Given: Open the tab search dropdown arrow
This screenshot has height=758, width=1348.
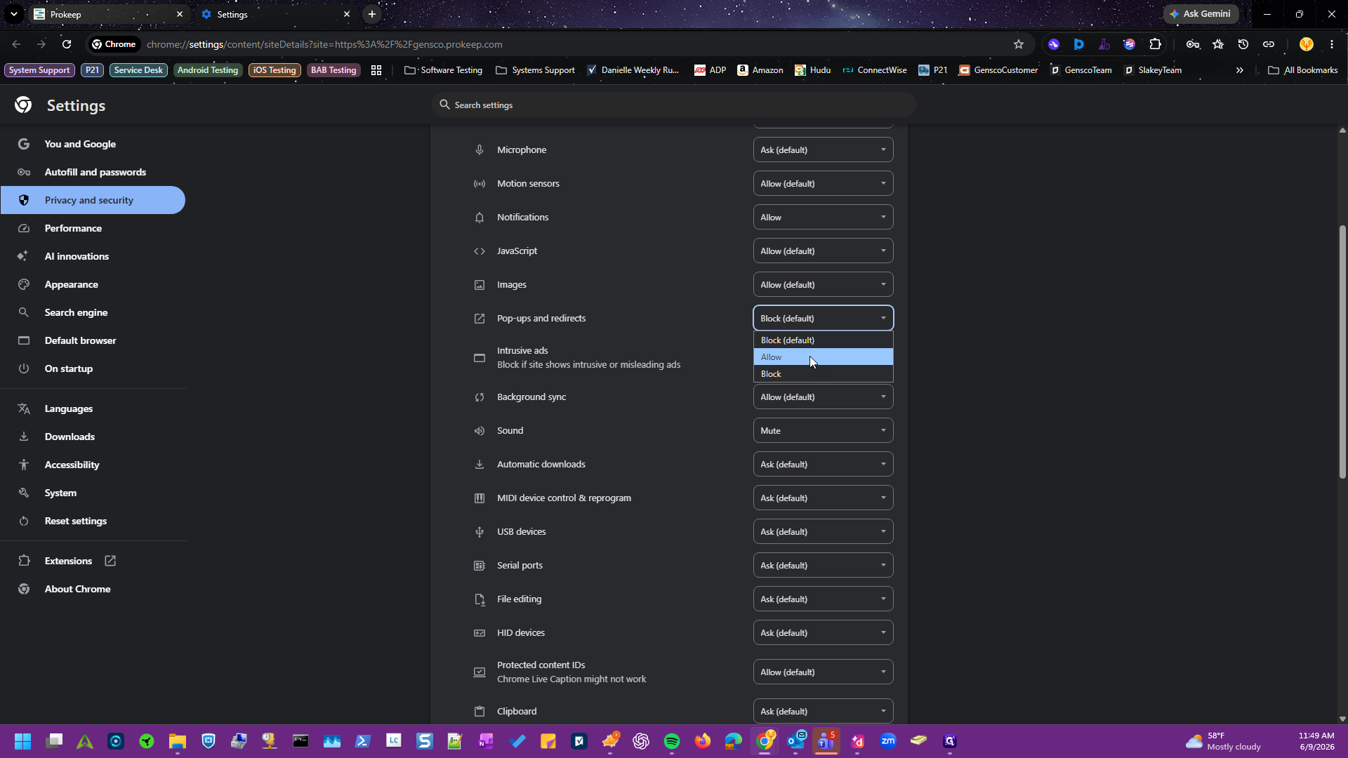Looking at the screenshot, I should 14,14.
